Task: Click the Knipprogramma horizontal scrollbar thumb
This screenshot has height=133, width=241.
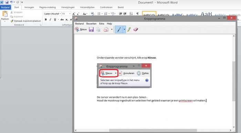Action: pos(153,130)
